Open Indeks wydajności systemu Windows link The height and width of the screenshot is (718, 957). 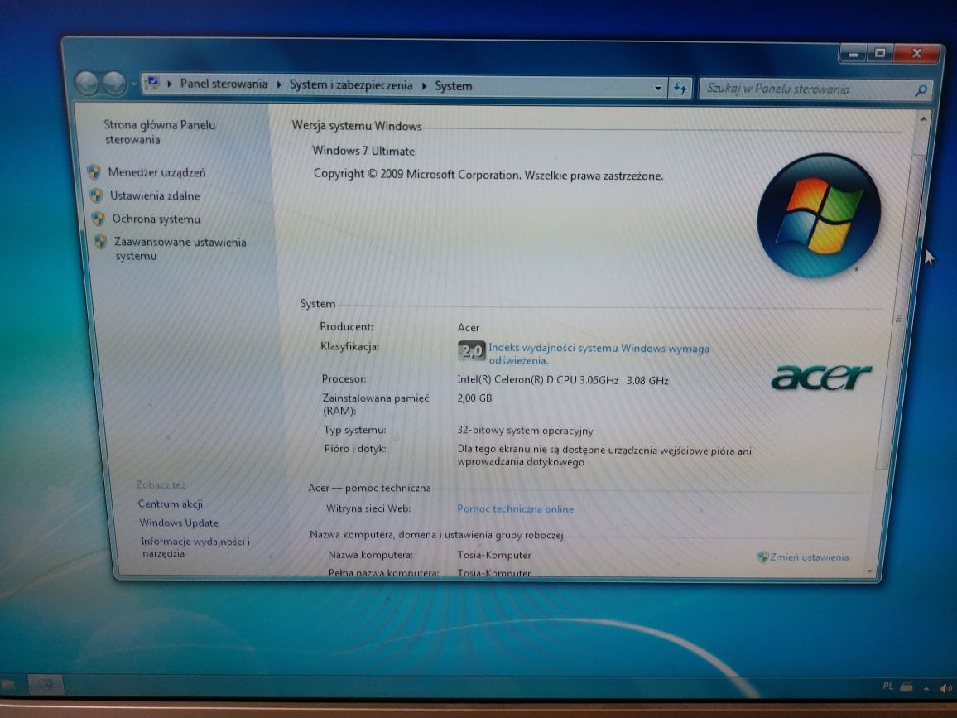coord(599,354)
